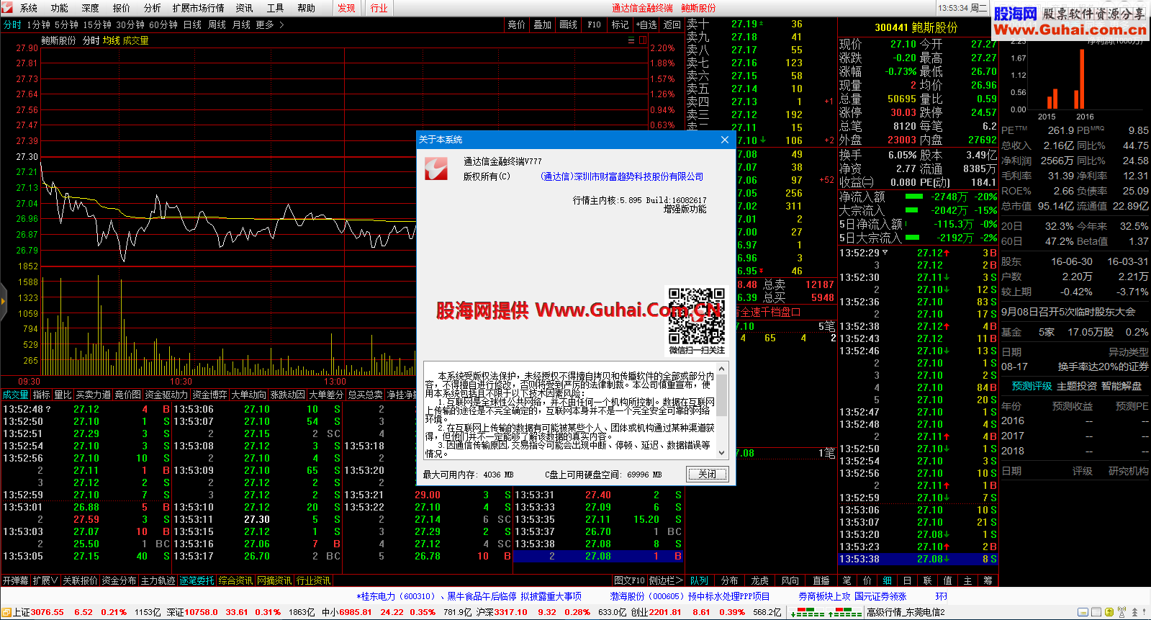Click the +自选 toolbar button

click(x=646, y=24)
